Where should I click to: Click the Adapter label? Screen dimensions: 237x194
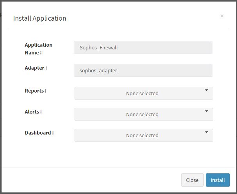click(x=36, y=68)
